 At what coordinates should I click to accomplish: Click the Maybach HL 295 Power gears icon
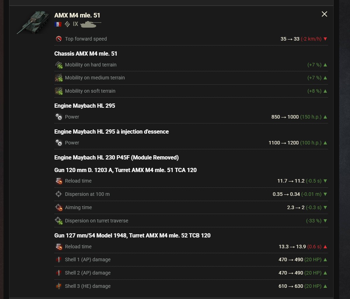59,117
